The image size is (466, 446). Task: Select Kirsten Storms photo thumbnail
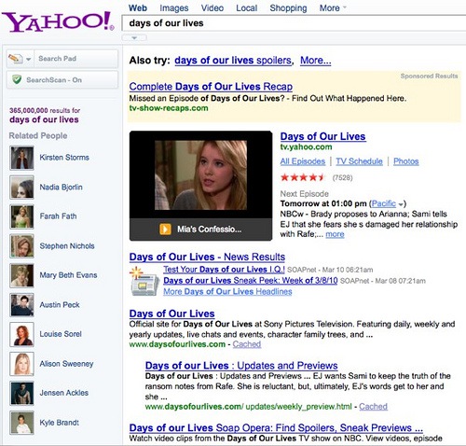pos(21,158)
